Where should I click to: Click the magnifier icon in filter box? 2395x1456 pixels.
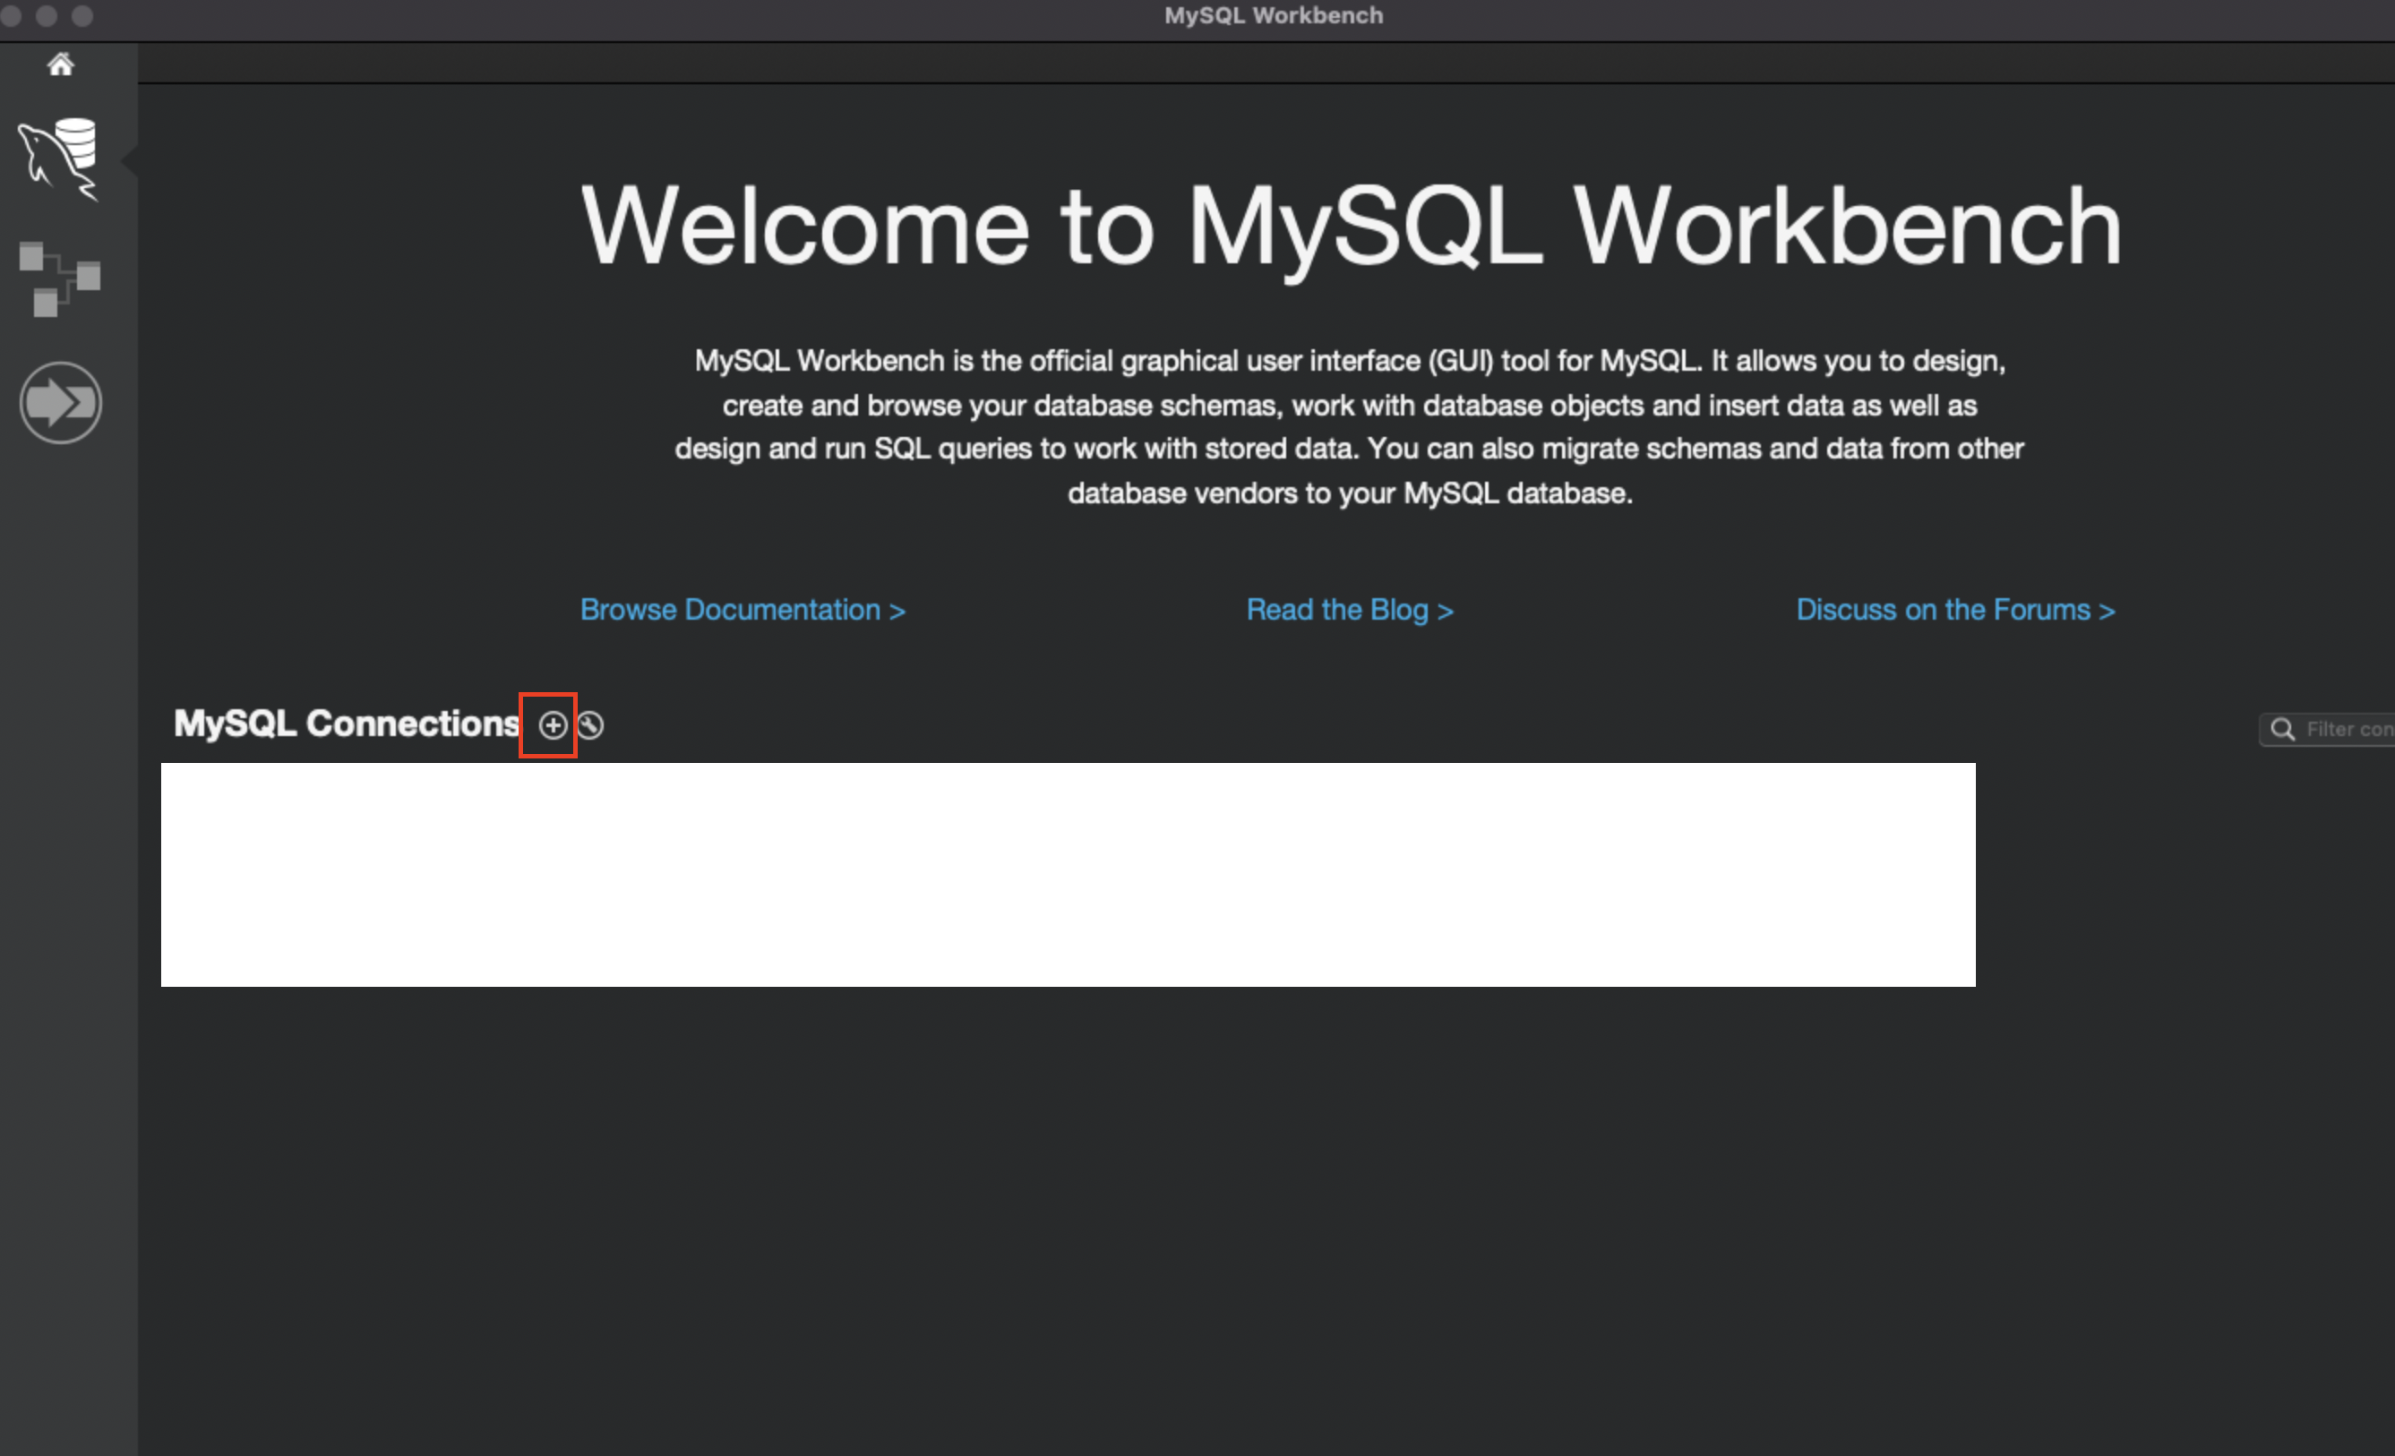click(2282, 729)
